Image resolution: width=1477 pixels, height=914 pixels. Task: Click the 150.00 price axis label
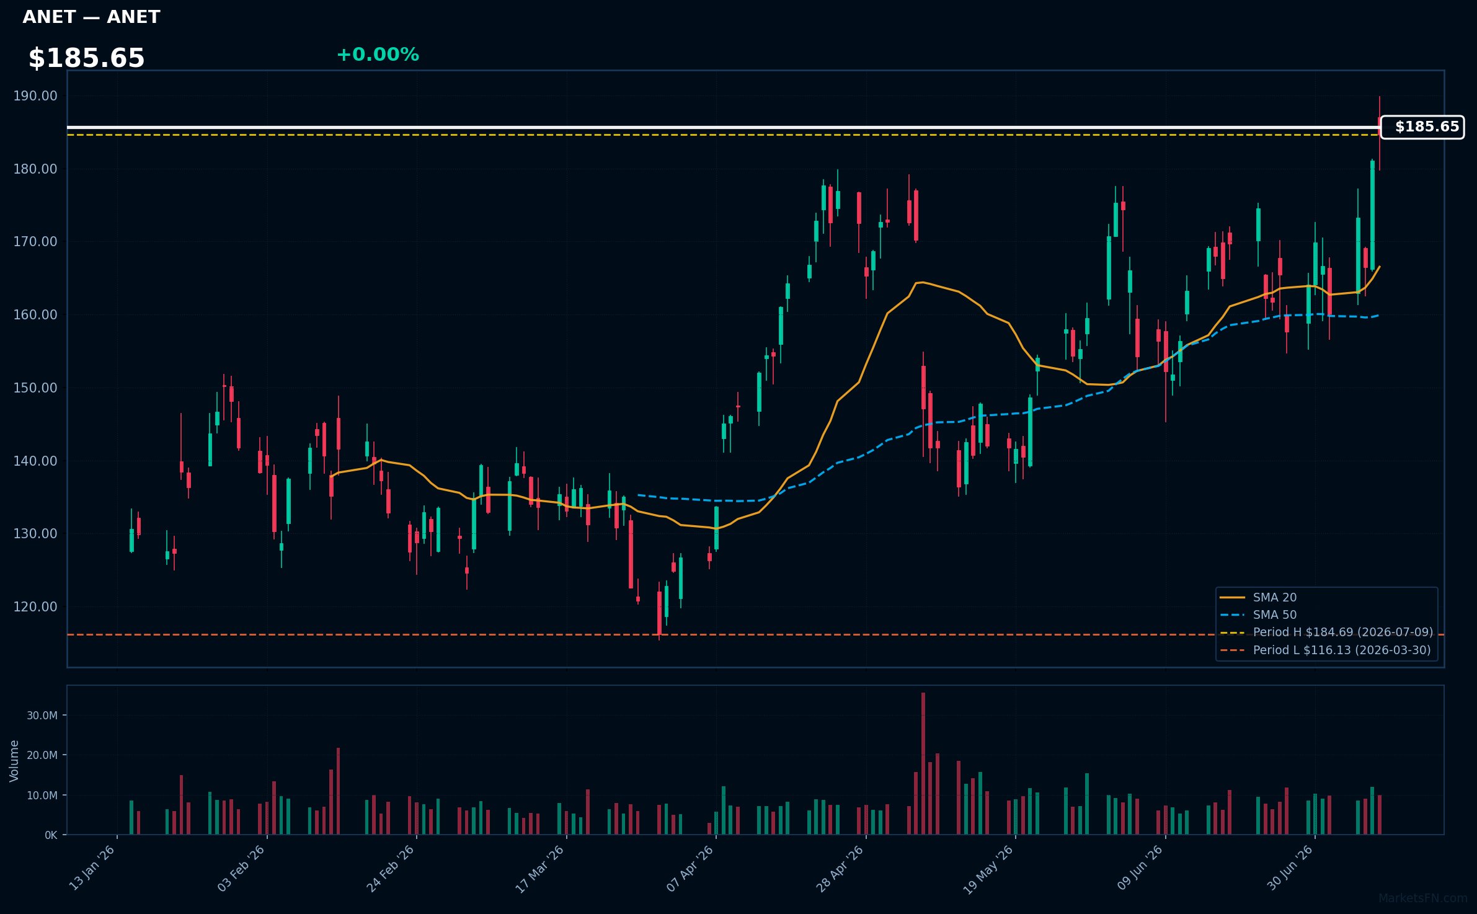point(35,388)
